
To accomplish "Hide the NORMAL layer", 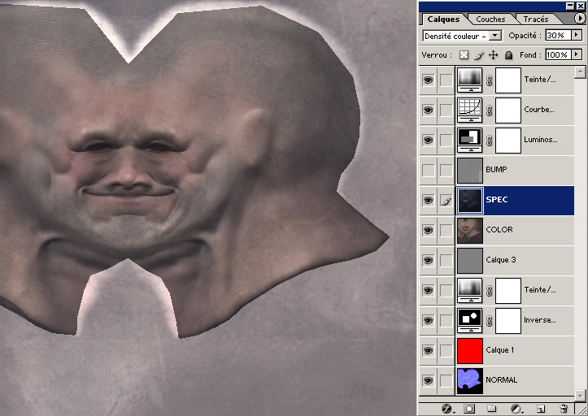I will (x=429, y=380).
